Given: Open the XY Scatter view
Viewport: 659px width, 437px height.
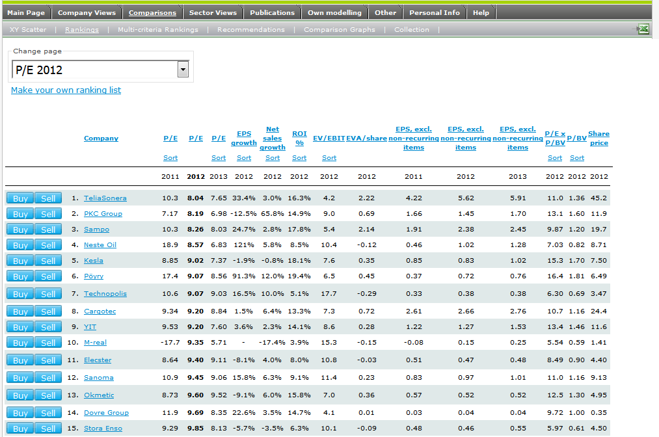Looking at the screenshot, I should coord(28,29).
